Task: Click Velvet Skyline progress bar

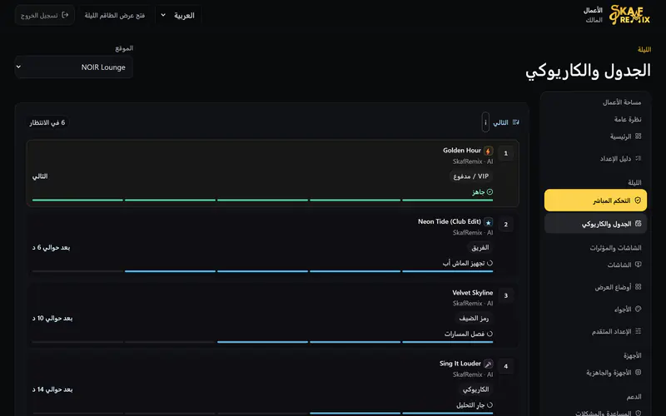Action: [262, 342]
